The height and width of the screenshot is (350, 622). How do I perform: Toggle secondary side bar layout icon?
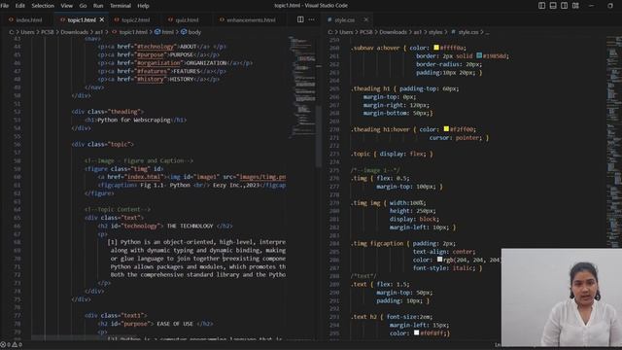564,6
